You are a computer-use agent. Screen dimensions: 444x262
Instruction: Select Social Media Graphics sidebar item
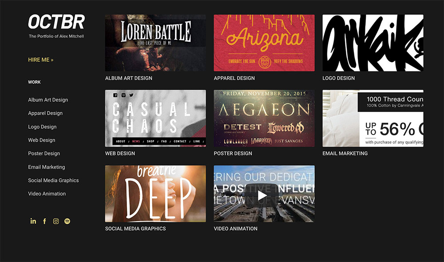(53, 180)
